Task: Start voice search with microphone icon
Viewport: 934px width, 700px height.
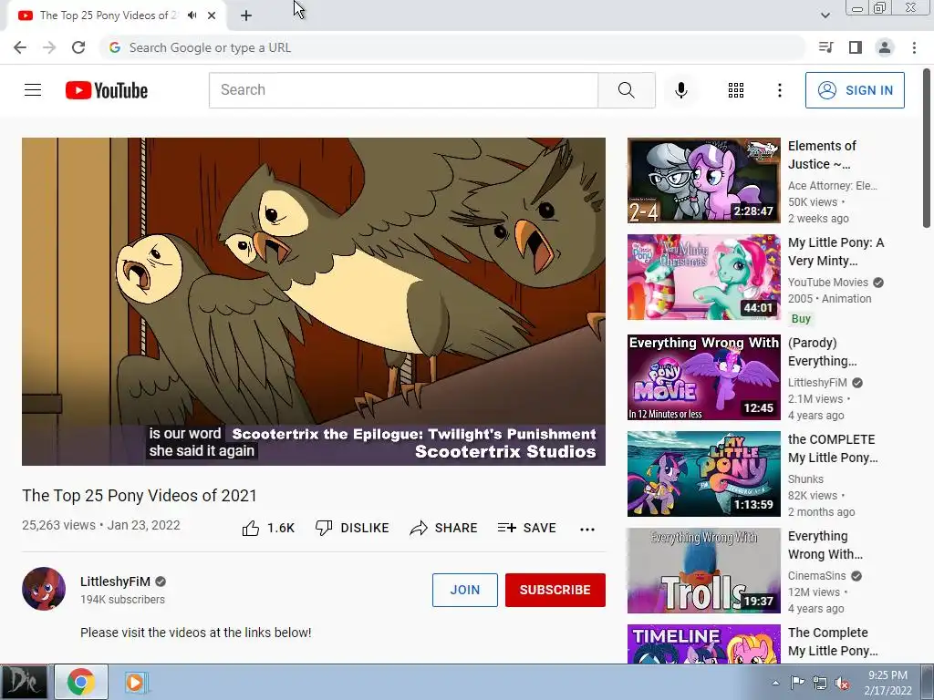Action: [x=681, y=90]
